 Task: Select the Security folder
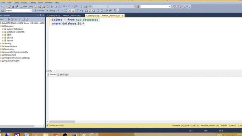tap(8, 43)
